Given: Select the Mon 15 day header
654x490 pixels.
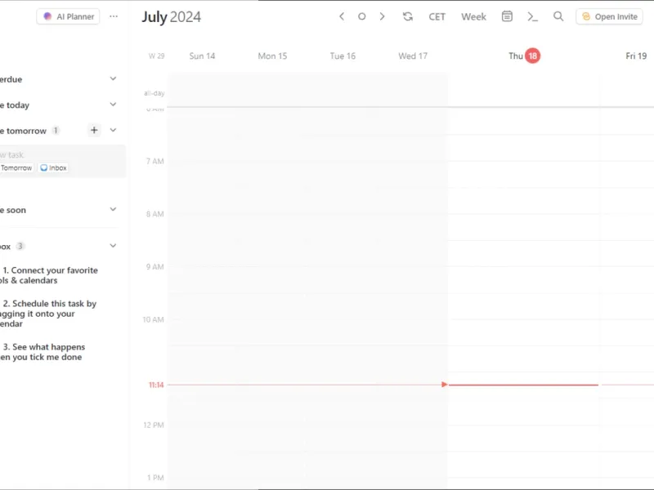Looking at the screenshot, I should click(272, 56).
